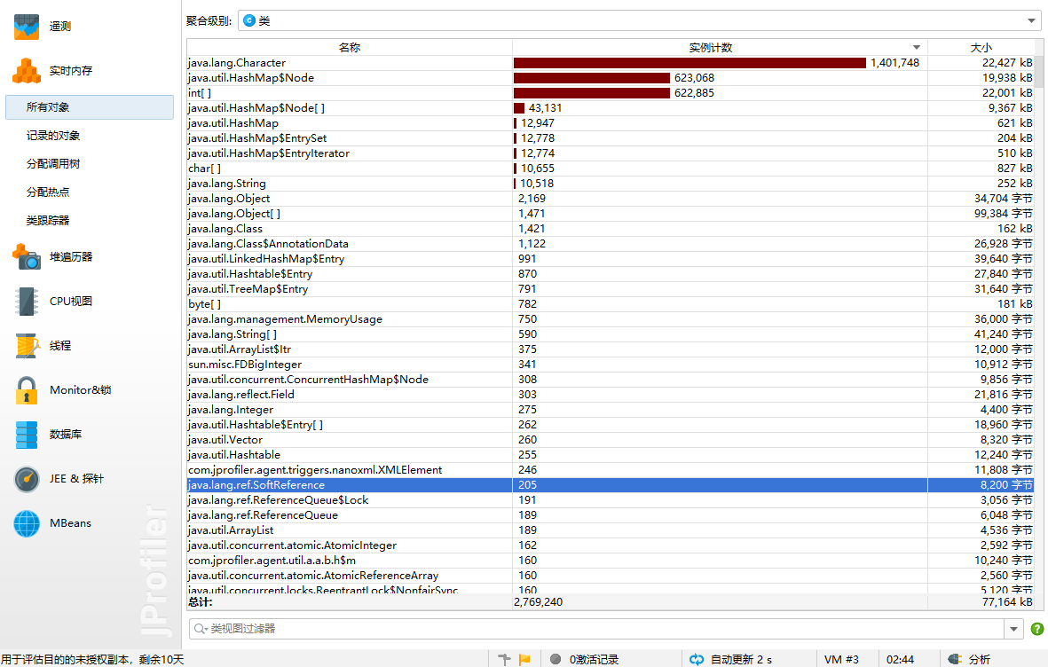Select 分配热点 view
The width and height of the screenshot is (1048, 667).
click(47, 192)
